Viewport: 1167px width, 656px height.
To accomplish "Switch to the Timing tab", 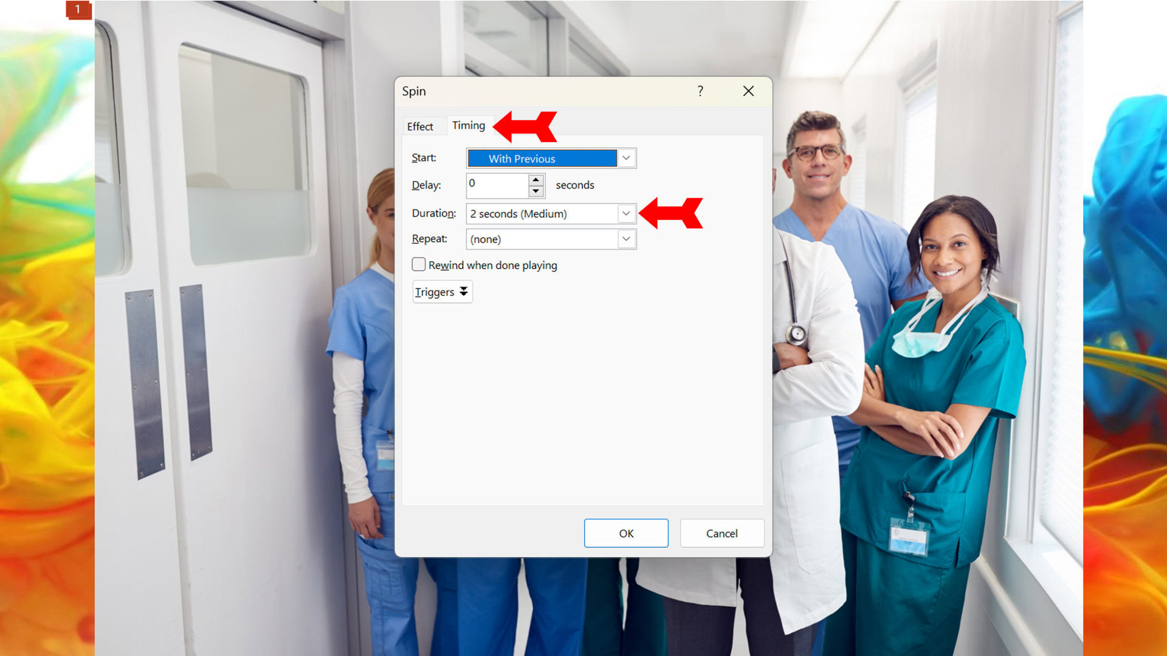I will coord(467,126).
